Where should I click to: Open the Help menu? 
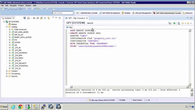tap(34, 5)
